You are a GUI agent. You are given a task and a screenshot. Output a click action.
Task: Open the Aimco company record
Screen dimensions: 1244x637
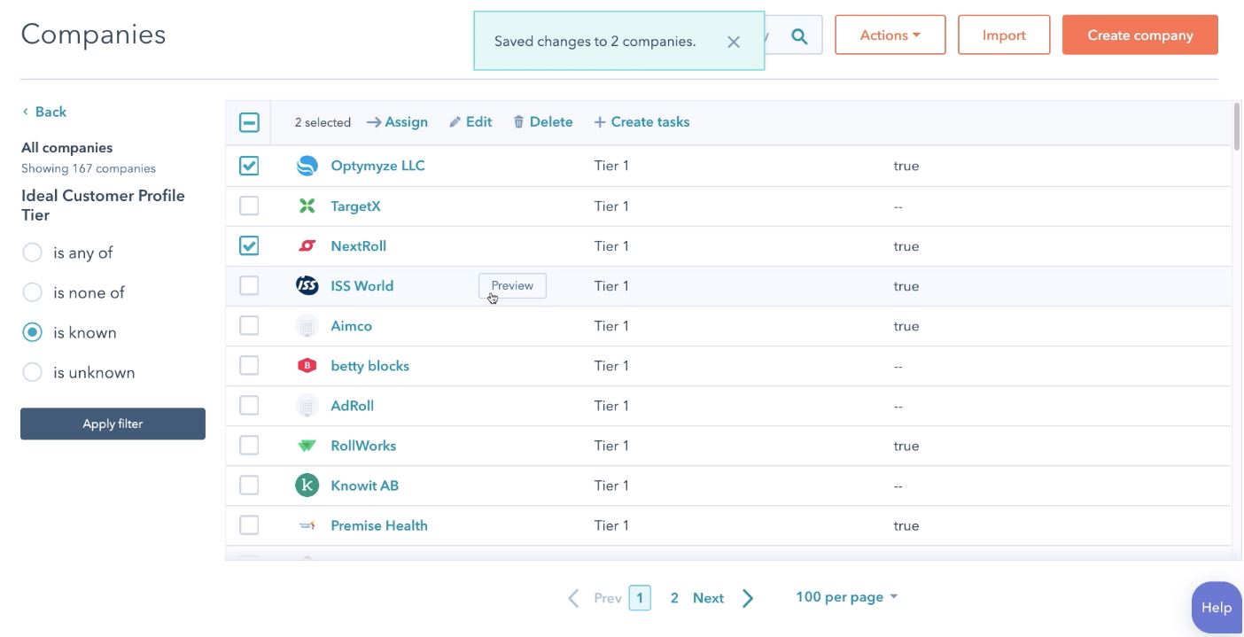(351, 325)
